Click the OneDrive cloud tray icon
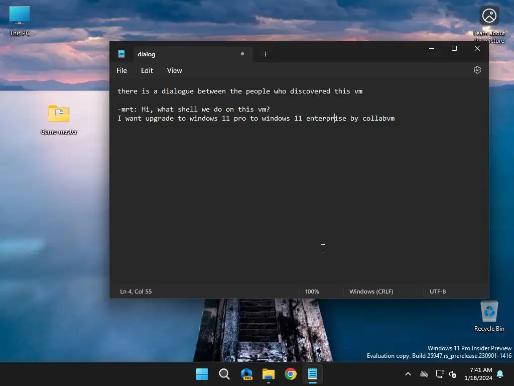The height and width of the screenshot is (386, 514). coord(424,374)
